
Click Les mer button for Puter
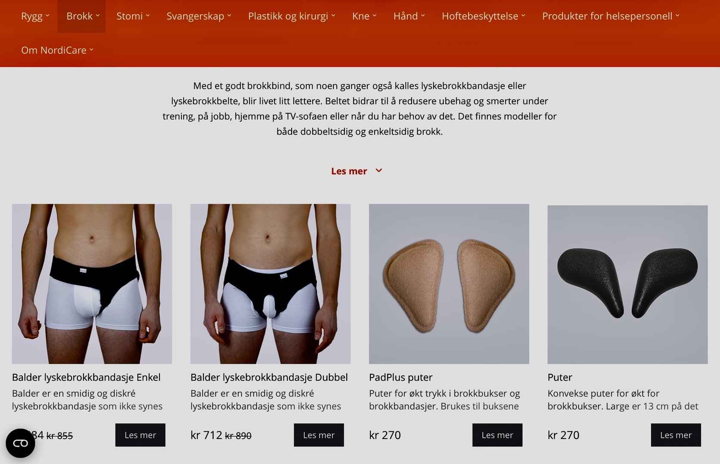676,435
